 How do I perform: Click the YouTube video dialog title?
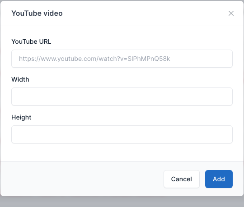click(x=37, y=14)
